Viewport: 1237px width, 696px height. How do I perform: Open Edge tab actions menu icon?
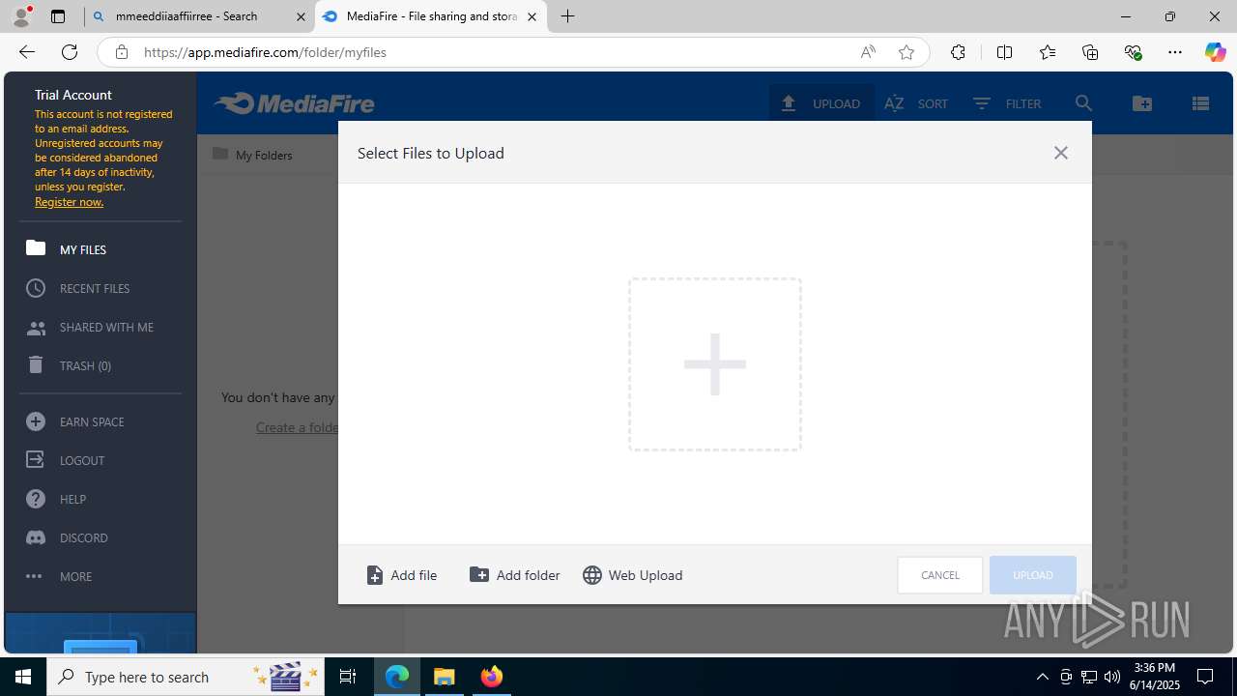(x=58, y=16)
